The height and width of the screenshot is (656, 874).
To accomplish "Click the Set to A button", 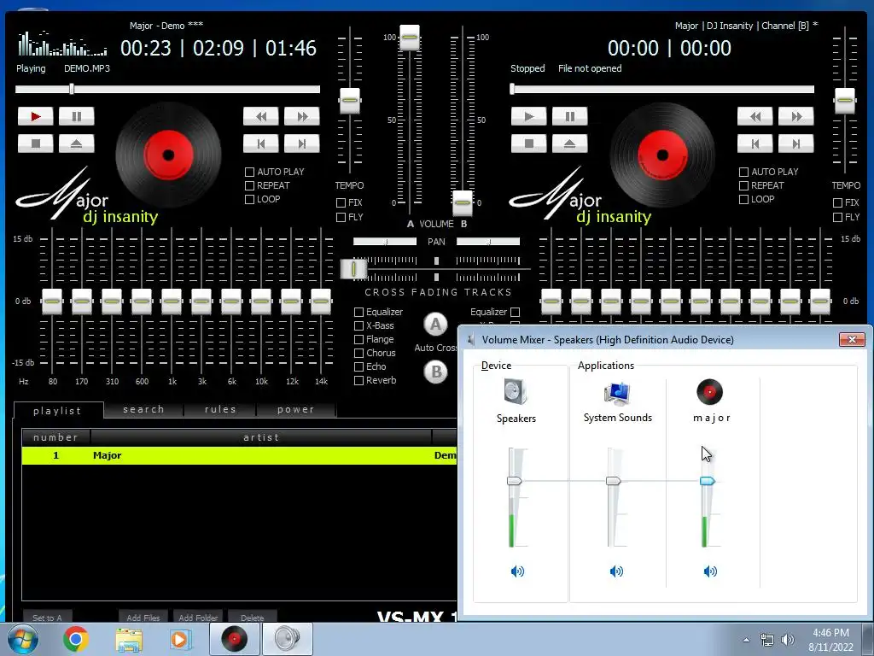I will 48,617.
